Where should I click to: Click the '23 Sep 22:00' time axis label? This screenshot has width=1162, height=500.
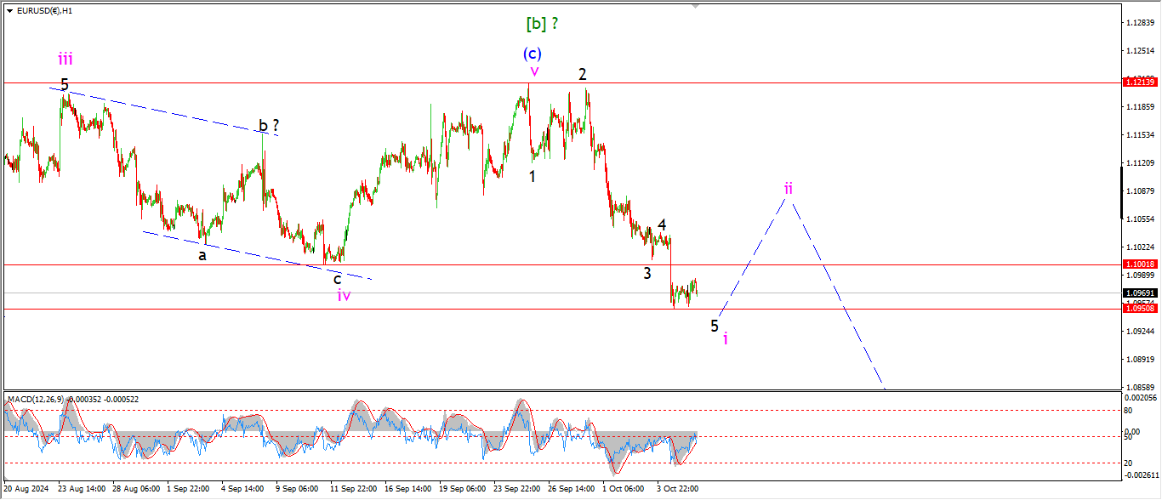point(517,489)
